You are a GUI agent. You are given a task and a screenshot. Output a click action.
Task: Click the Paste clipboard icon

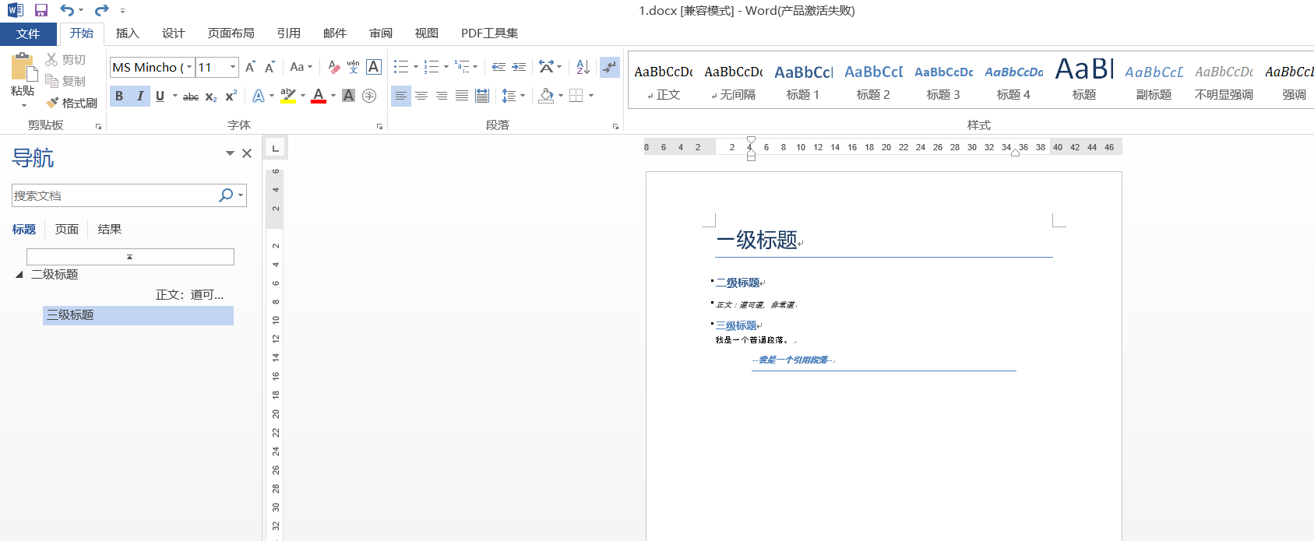[x=24, y=68]
